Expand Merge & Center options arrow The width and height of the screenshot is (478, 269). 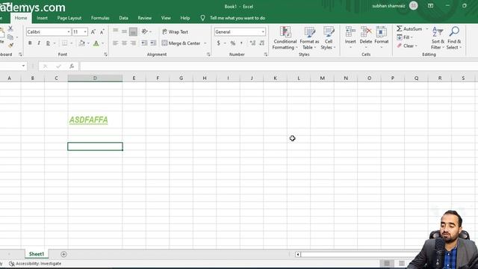click(205, 43)
